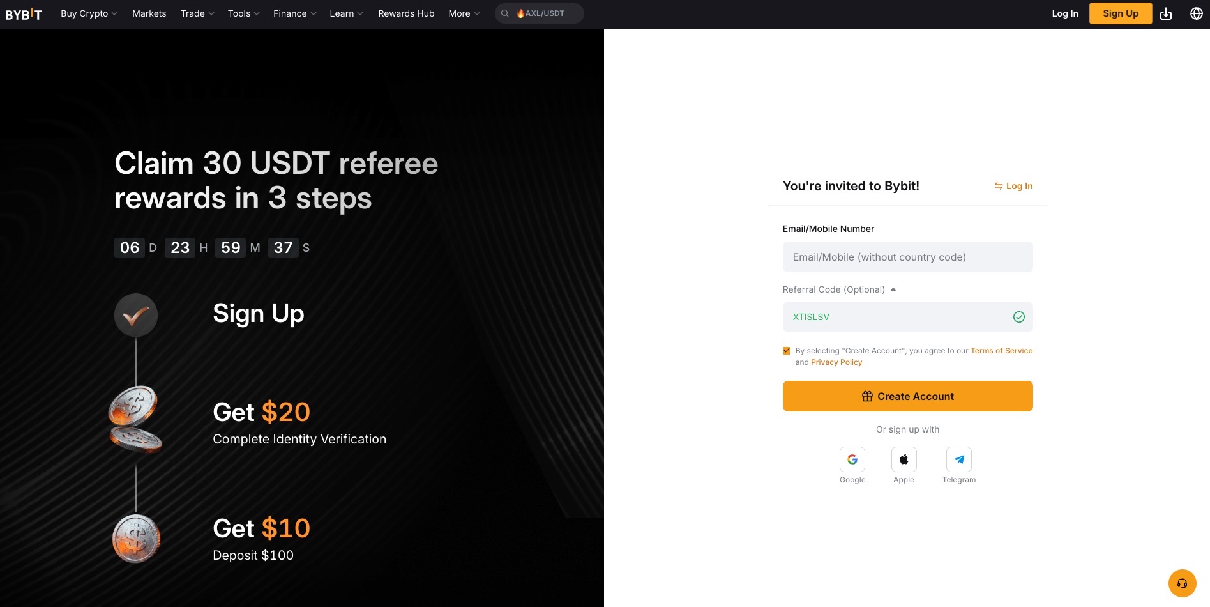This screenshot has width=1210, height=607.
Task: Navigate to the Rewards Hub
Action: (x=405, y=13)
